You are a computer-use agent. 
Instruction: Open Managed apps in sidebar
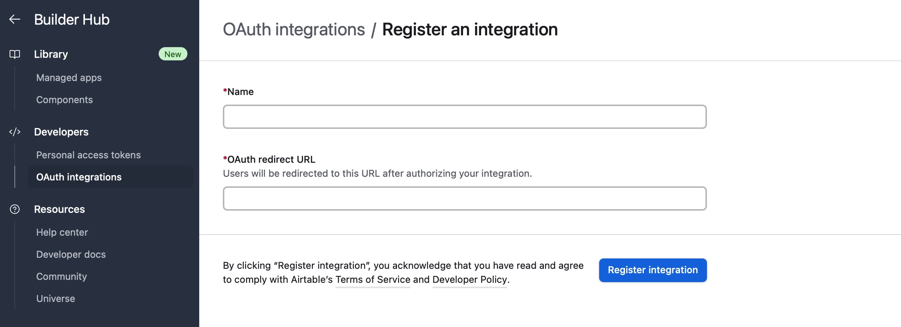click(69, 78)
